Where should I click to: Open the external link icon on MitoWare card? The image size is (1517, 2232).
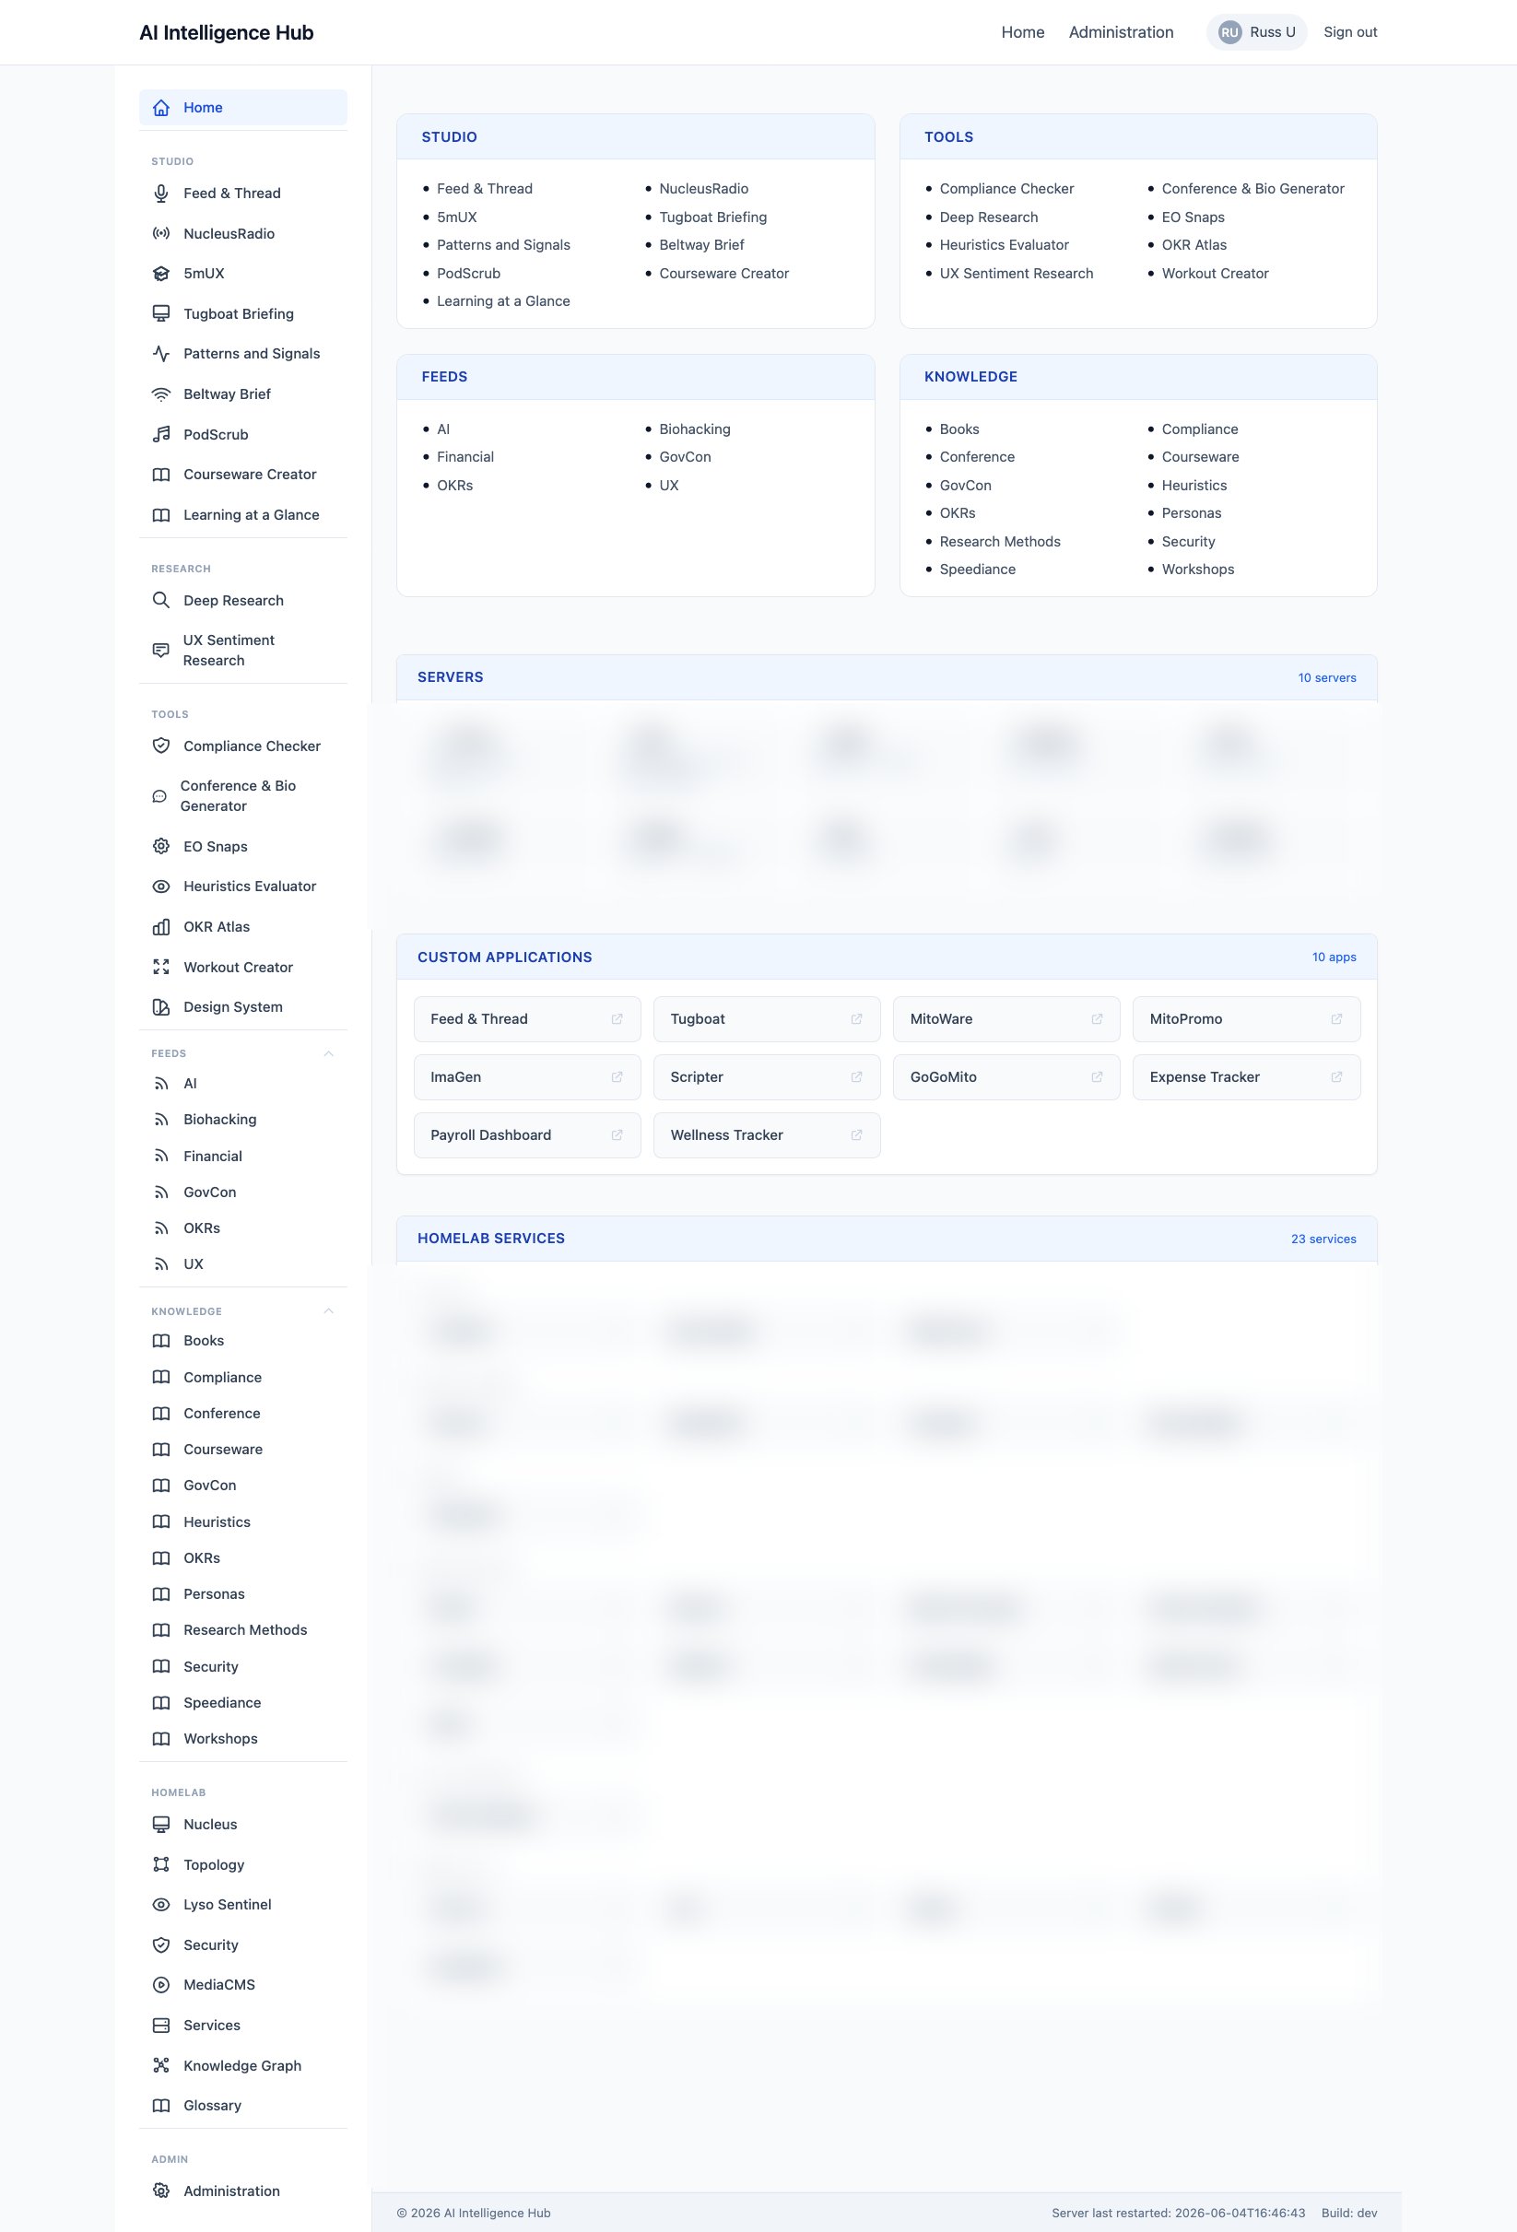tap(1096, 1019)
